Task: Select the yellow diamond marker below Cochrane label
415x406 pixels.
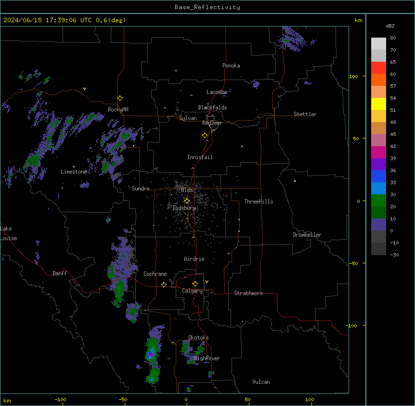Action: coord(164,284)
